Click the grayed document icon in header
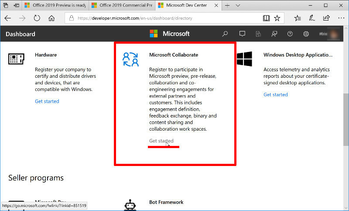Screen dimensions: 349x211 point(258,34)
